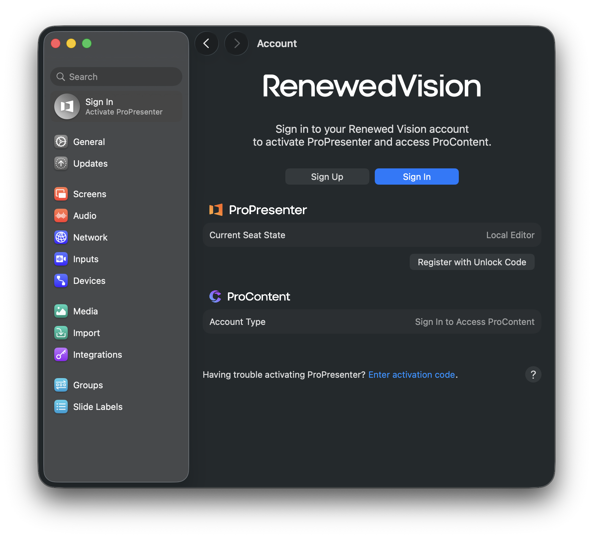The width and height of the screenshot is (593, 538).
Task: Click the blue Sign In button
Action: (x=416, y=177)
